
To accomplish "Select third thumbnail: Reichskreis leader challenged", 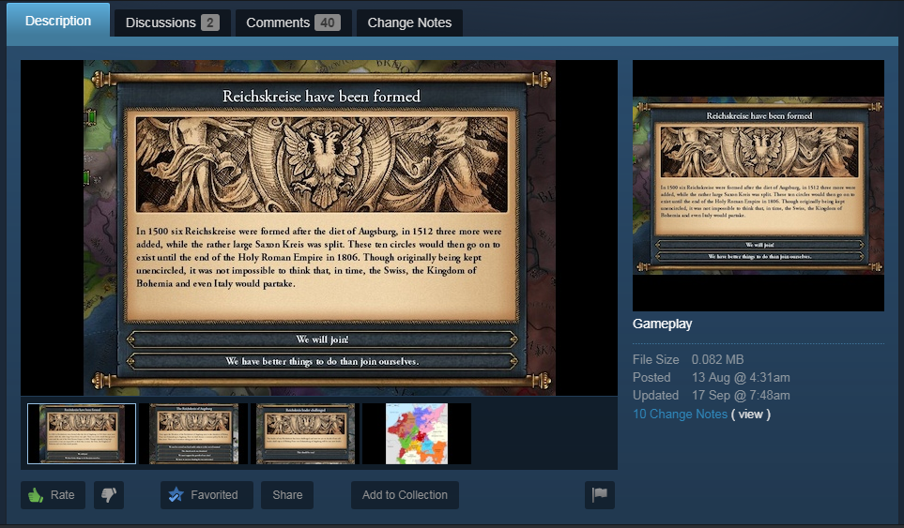I will click(x=306, y=433).
